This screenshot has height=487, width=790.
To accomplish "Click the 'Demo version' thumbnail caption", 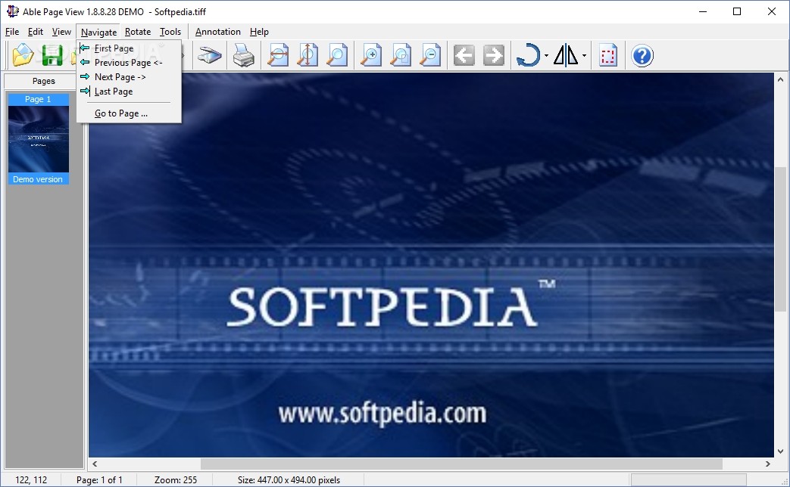I will tap(38, 179).
